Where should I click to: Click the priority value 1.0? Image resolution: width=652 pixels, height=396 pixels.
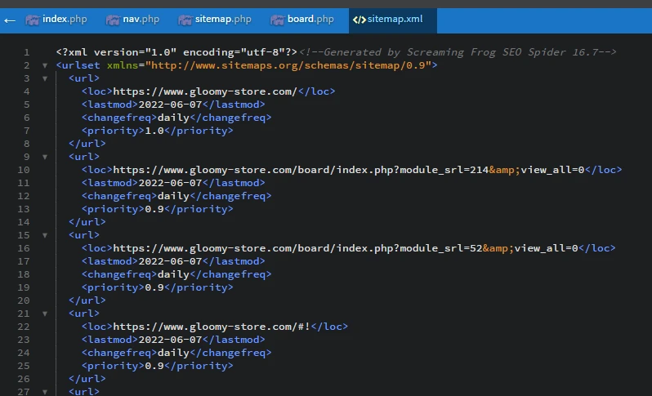[x=154, y=131]
